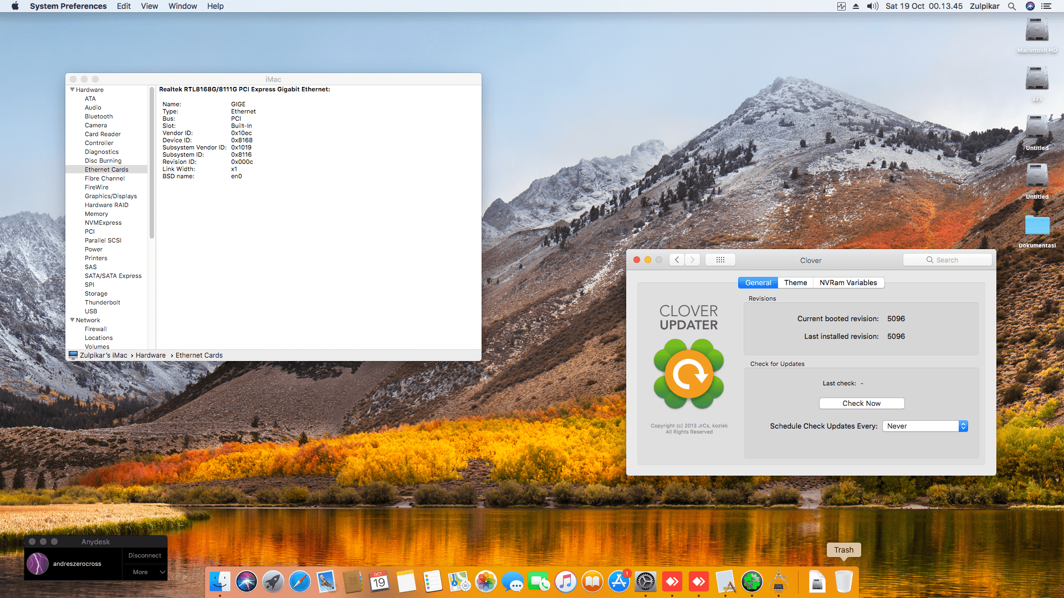This screenshot has width=1064, height=598.
Task: Open Messages app in the Dock
Action: 513,582
